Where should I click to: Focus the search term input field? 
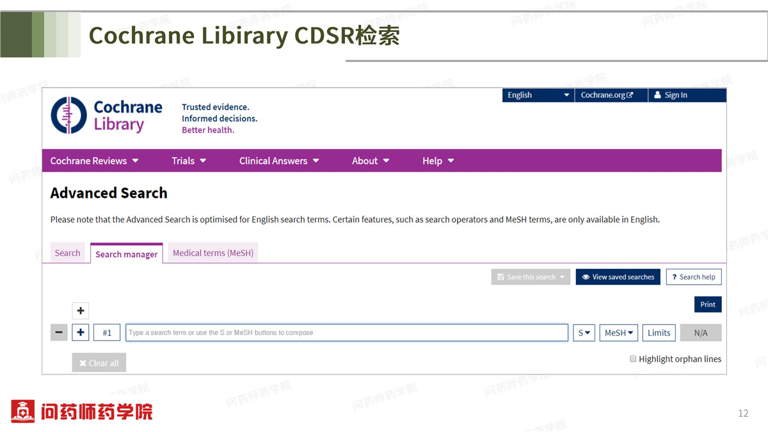tap(347, 333)
